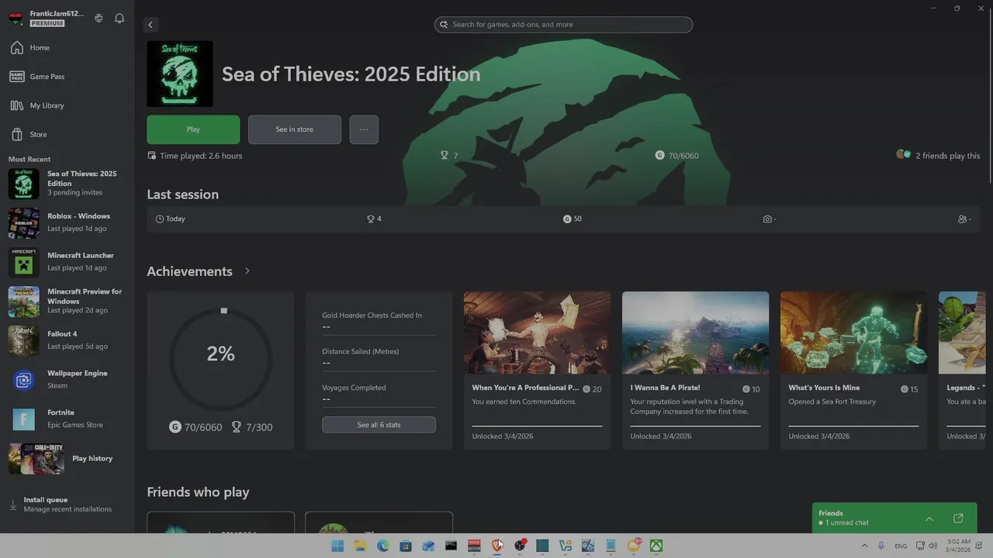Screen dimensions: 993x558
Task: Open Microsoft Store from the taskbar
Action: [406, 546]
